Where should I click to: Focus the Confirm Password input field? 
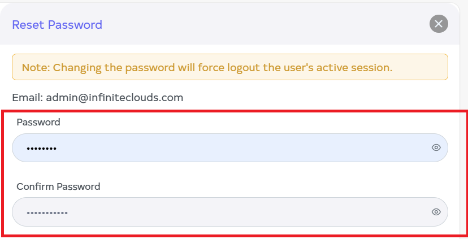tap(226, 212)
